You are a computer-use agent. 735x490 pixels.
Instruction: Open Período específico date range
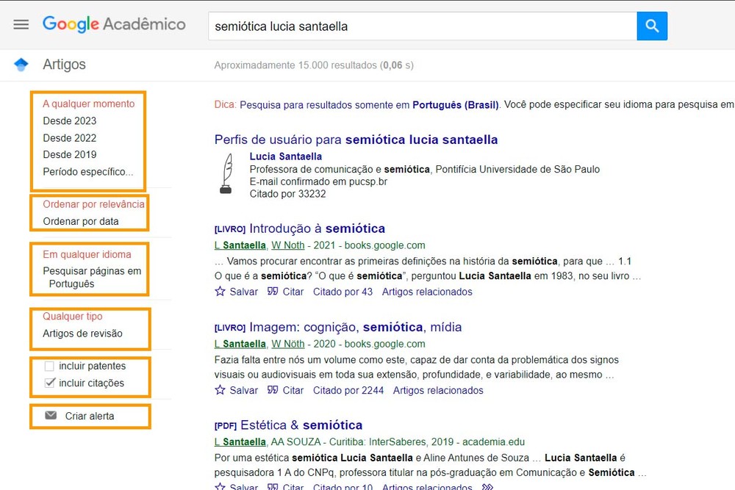[88, 172]
